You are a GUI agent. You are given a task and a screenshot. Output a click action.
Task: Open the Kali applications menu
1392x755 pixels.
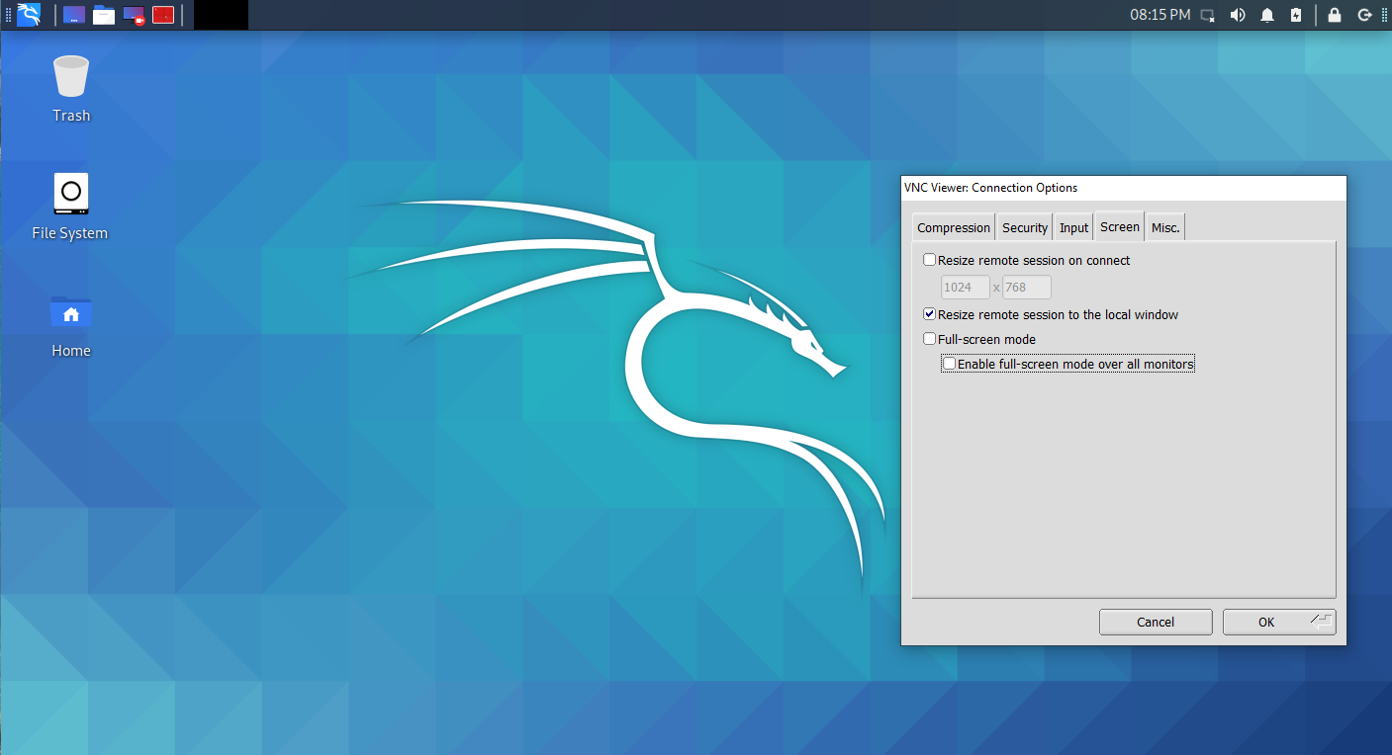[x=29, y=15]
